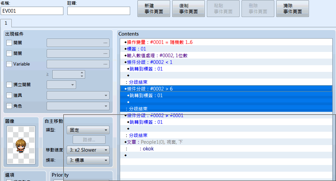Click the empty 註釋 input field
Image resolution: width=336 pixels, height=181 pixels.
click(98, 11)
